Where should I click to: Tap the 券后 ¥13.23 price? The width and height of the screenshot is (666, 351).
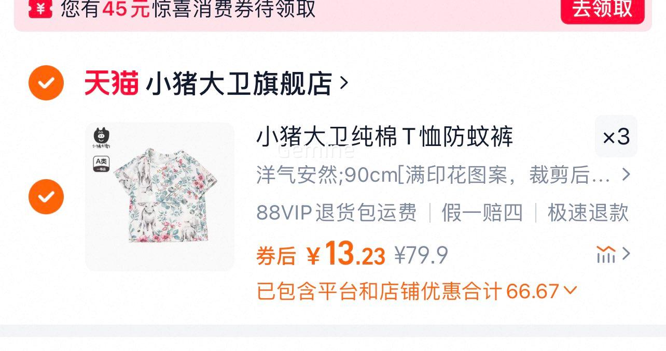321,254
